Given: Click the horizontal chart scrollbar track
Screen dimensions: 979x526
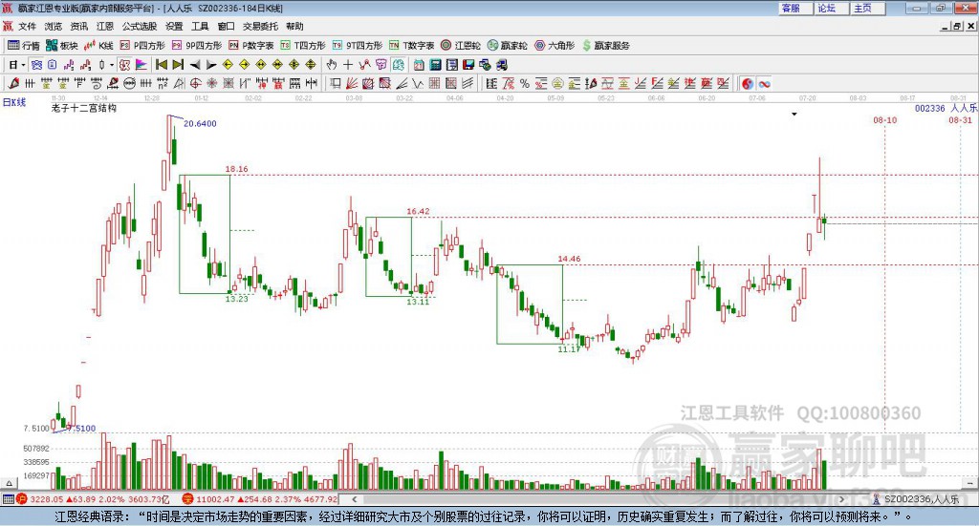Looking at the screenshot, I should point(598,499).
